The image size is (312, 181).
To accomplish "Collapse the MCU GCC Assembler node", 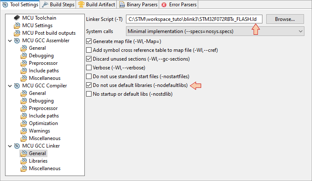I will 10,41.
